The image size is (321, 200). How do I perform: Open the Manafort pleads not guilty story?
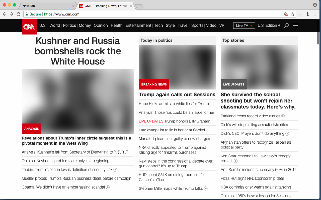pos(174,139)
